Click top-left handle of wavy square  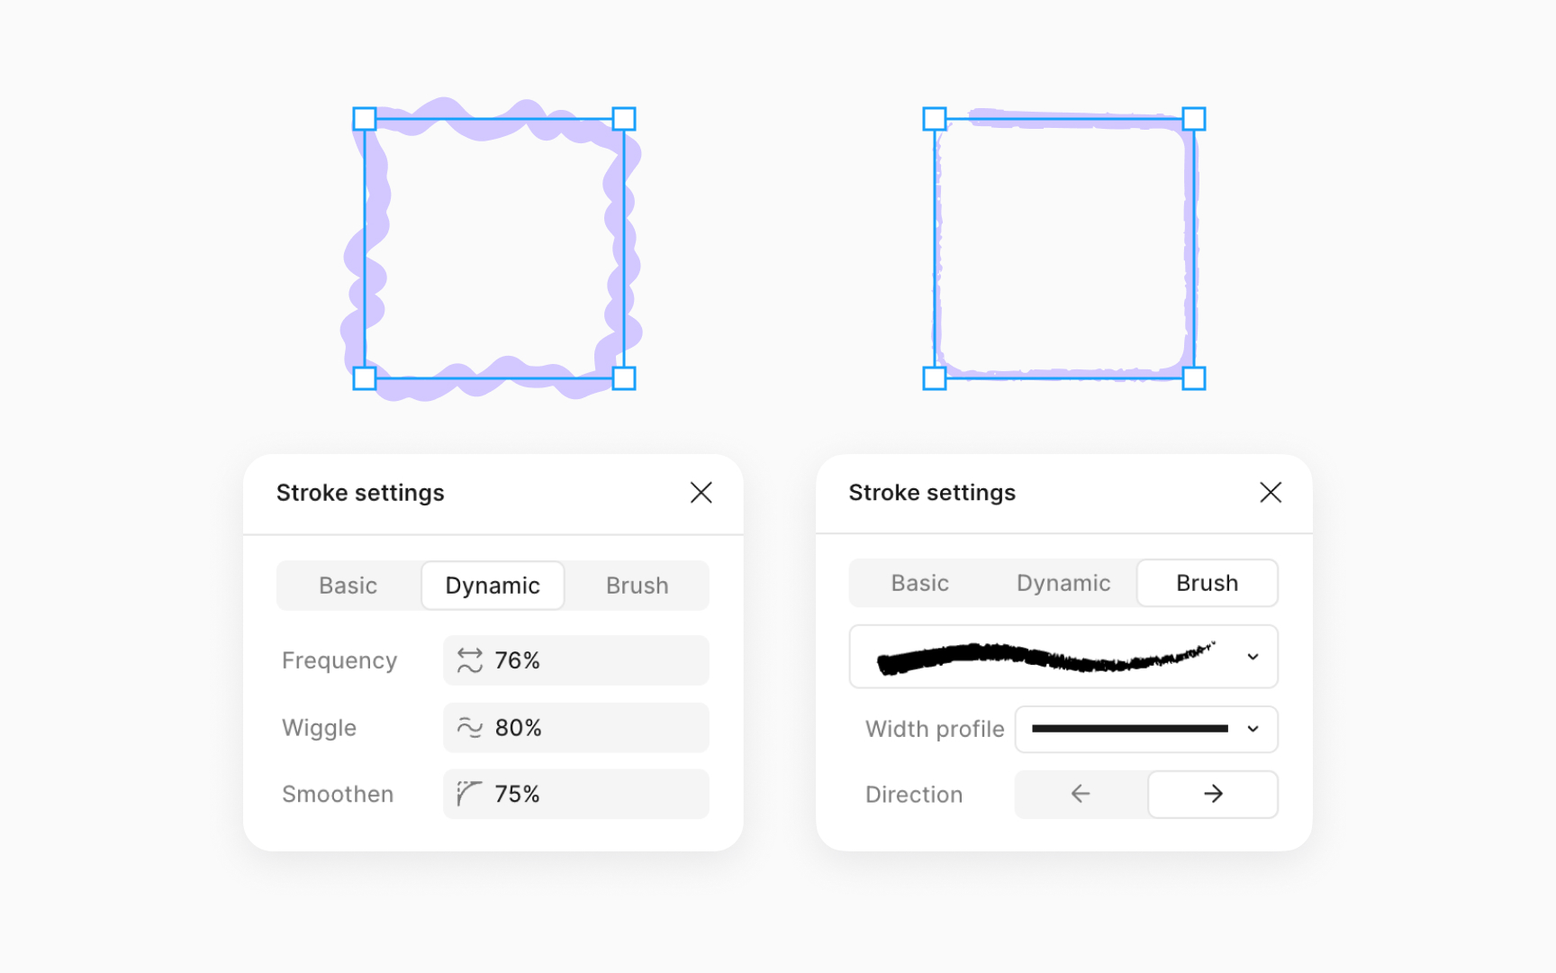pyautogui.click(x=365, y=119)
